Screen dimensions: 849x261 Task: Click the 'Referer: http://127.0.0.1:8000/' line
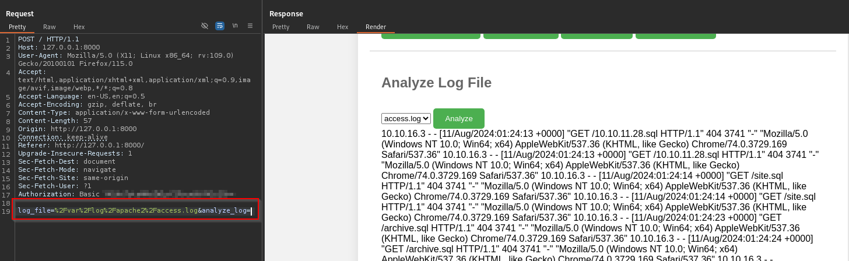coord(81,145)
